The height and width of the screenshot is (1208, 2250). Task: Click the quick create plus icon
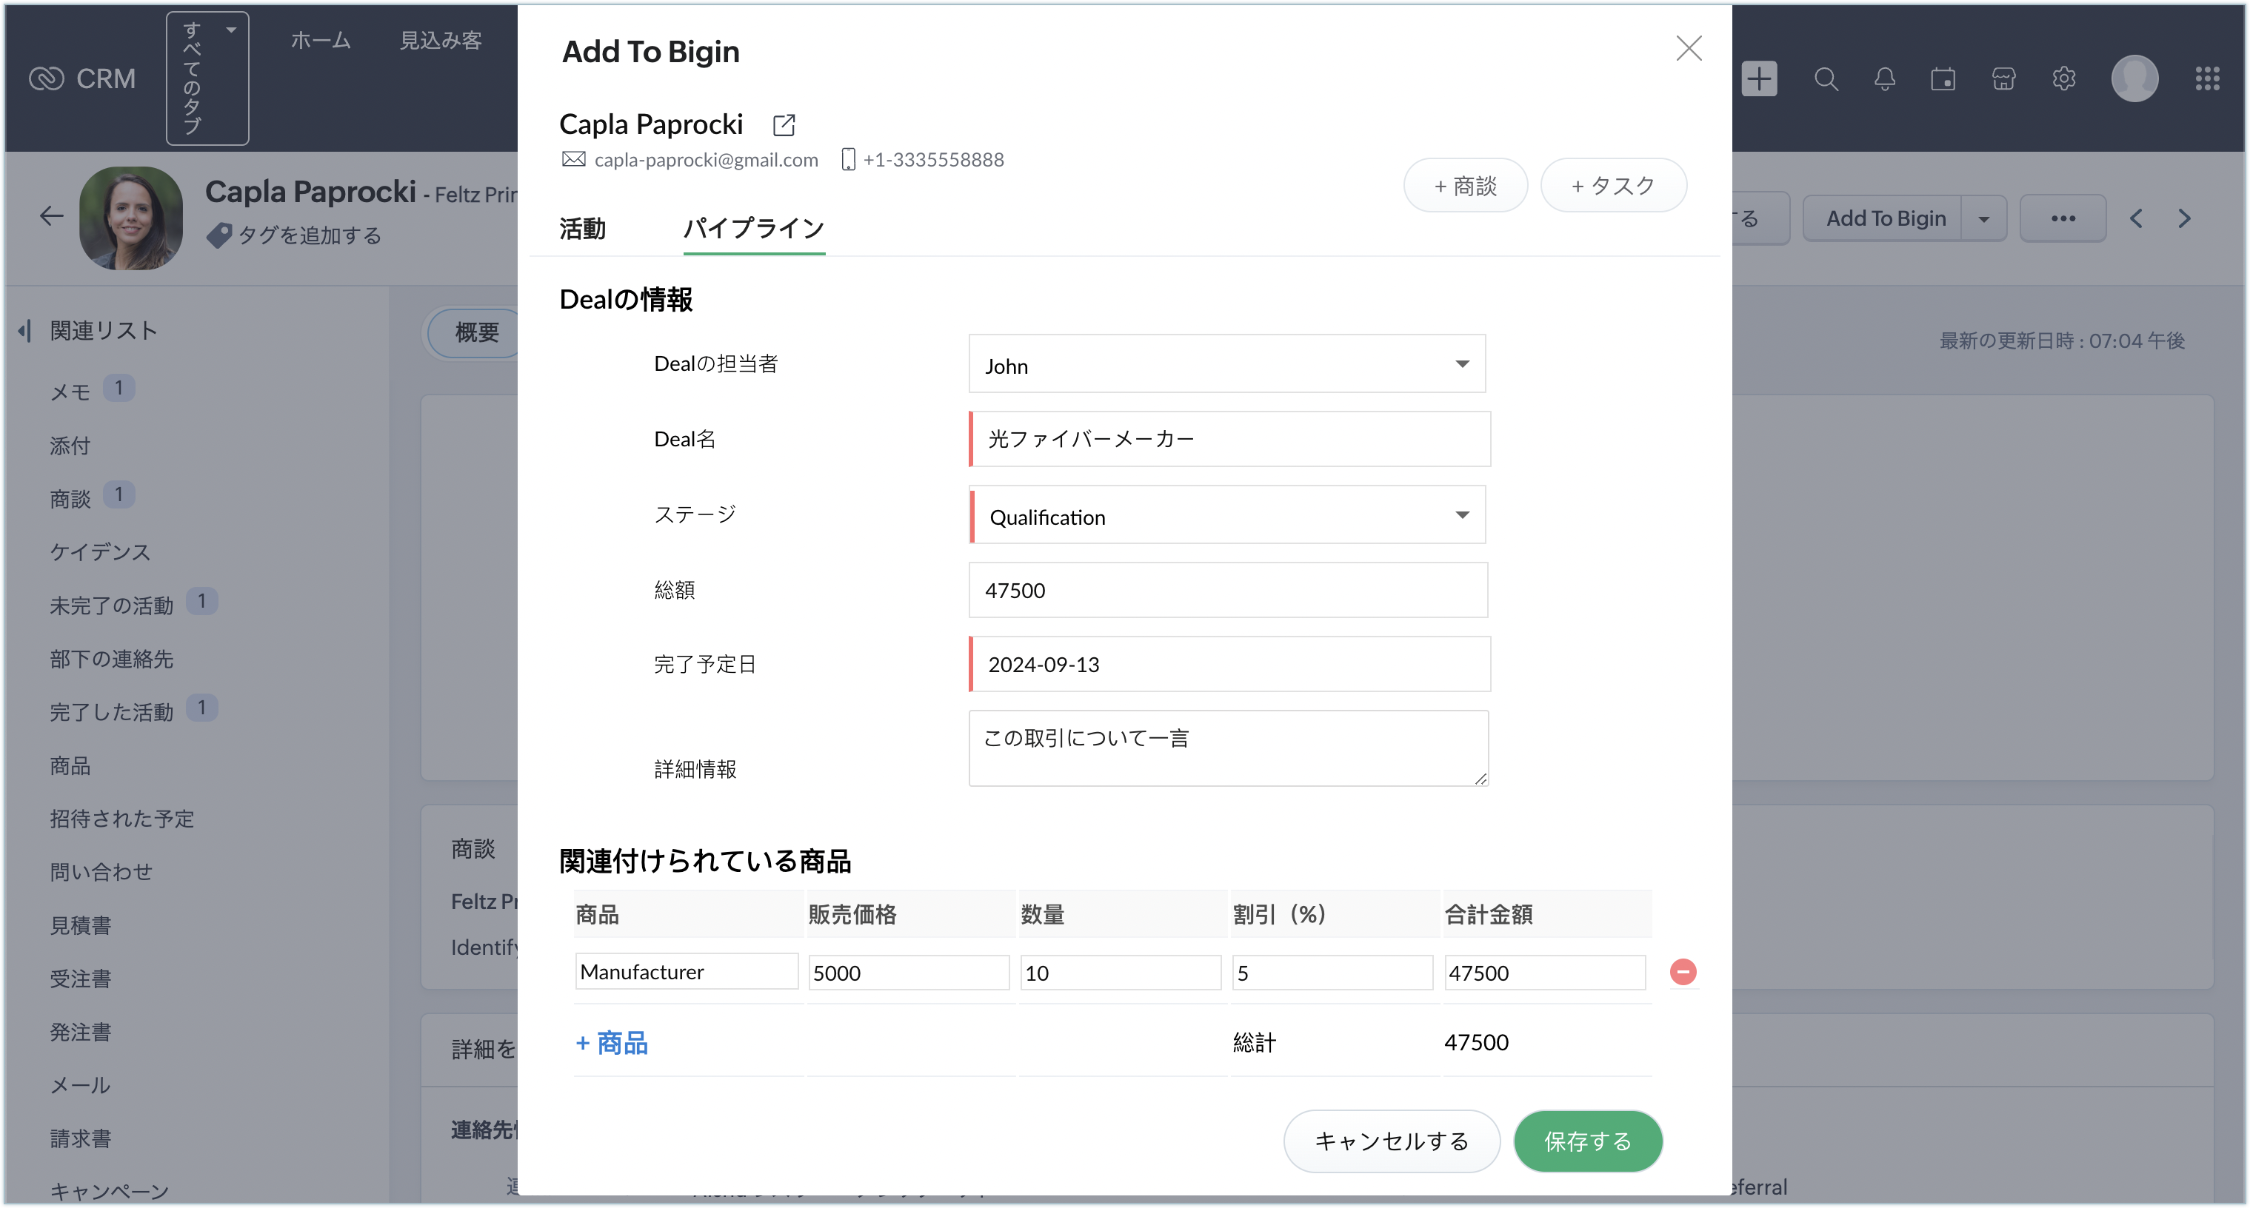point(1759,78)
